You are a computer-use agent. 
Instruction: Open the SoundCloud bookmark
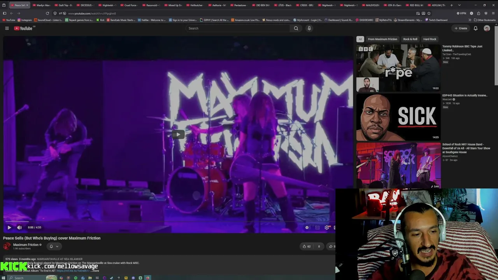coord(48,20)
